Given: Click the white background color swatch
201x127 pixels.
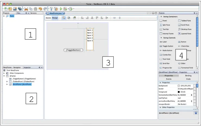Looking at the screenshot, I should 179,86.
